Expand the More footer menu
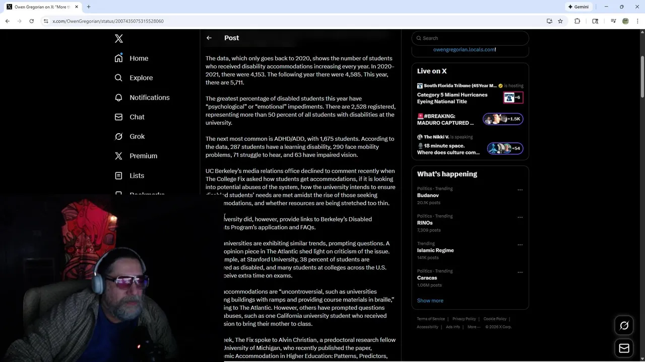 coord(474,327)
